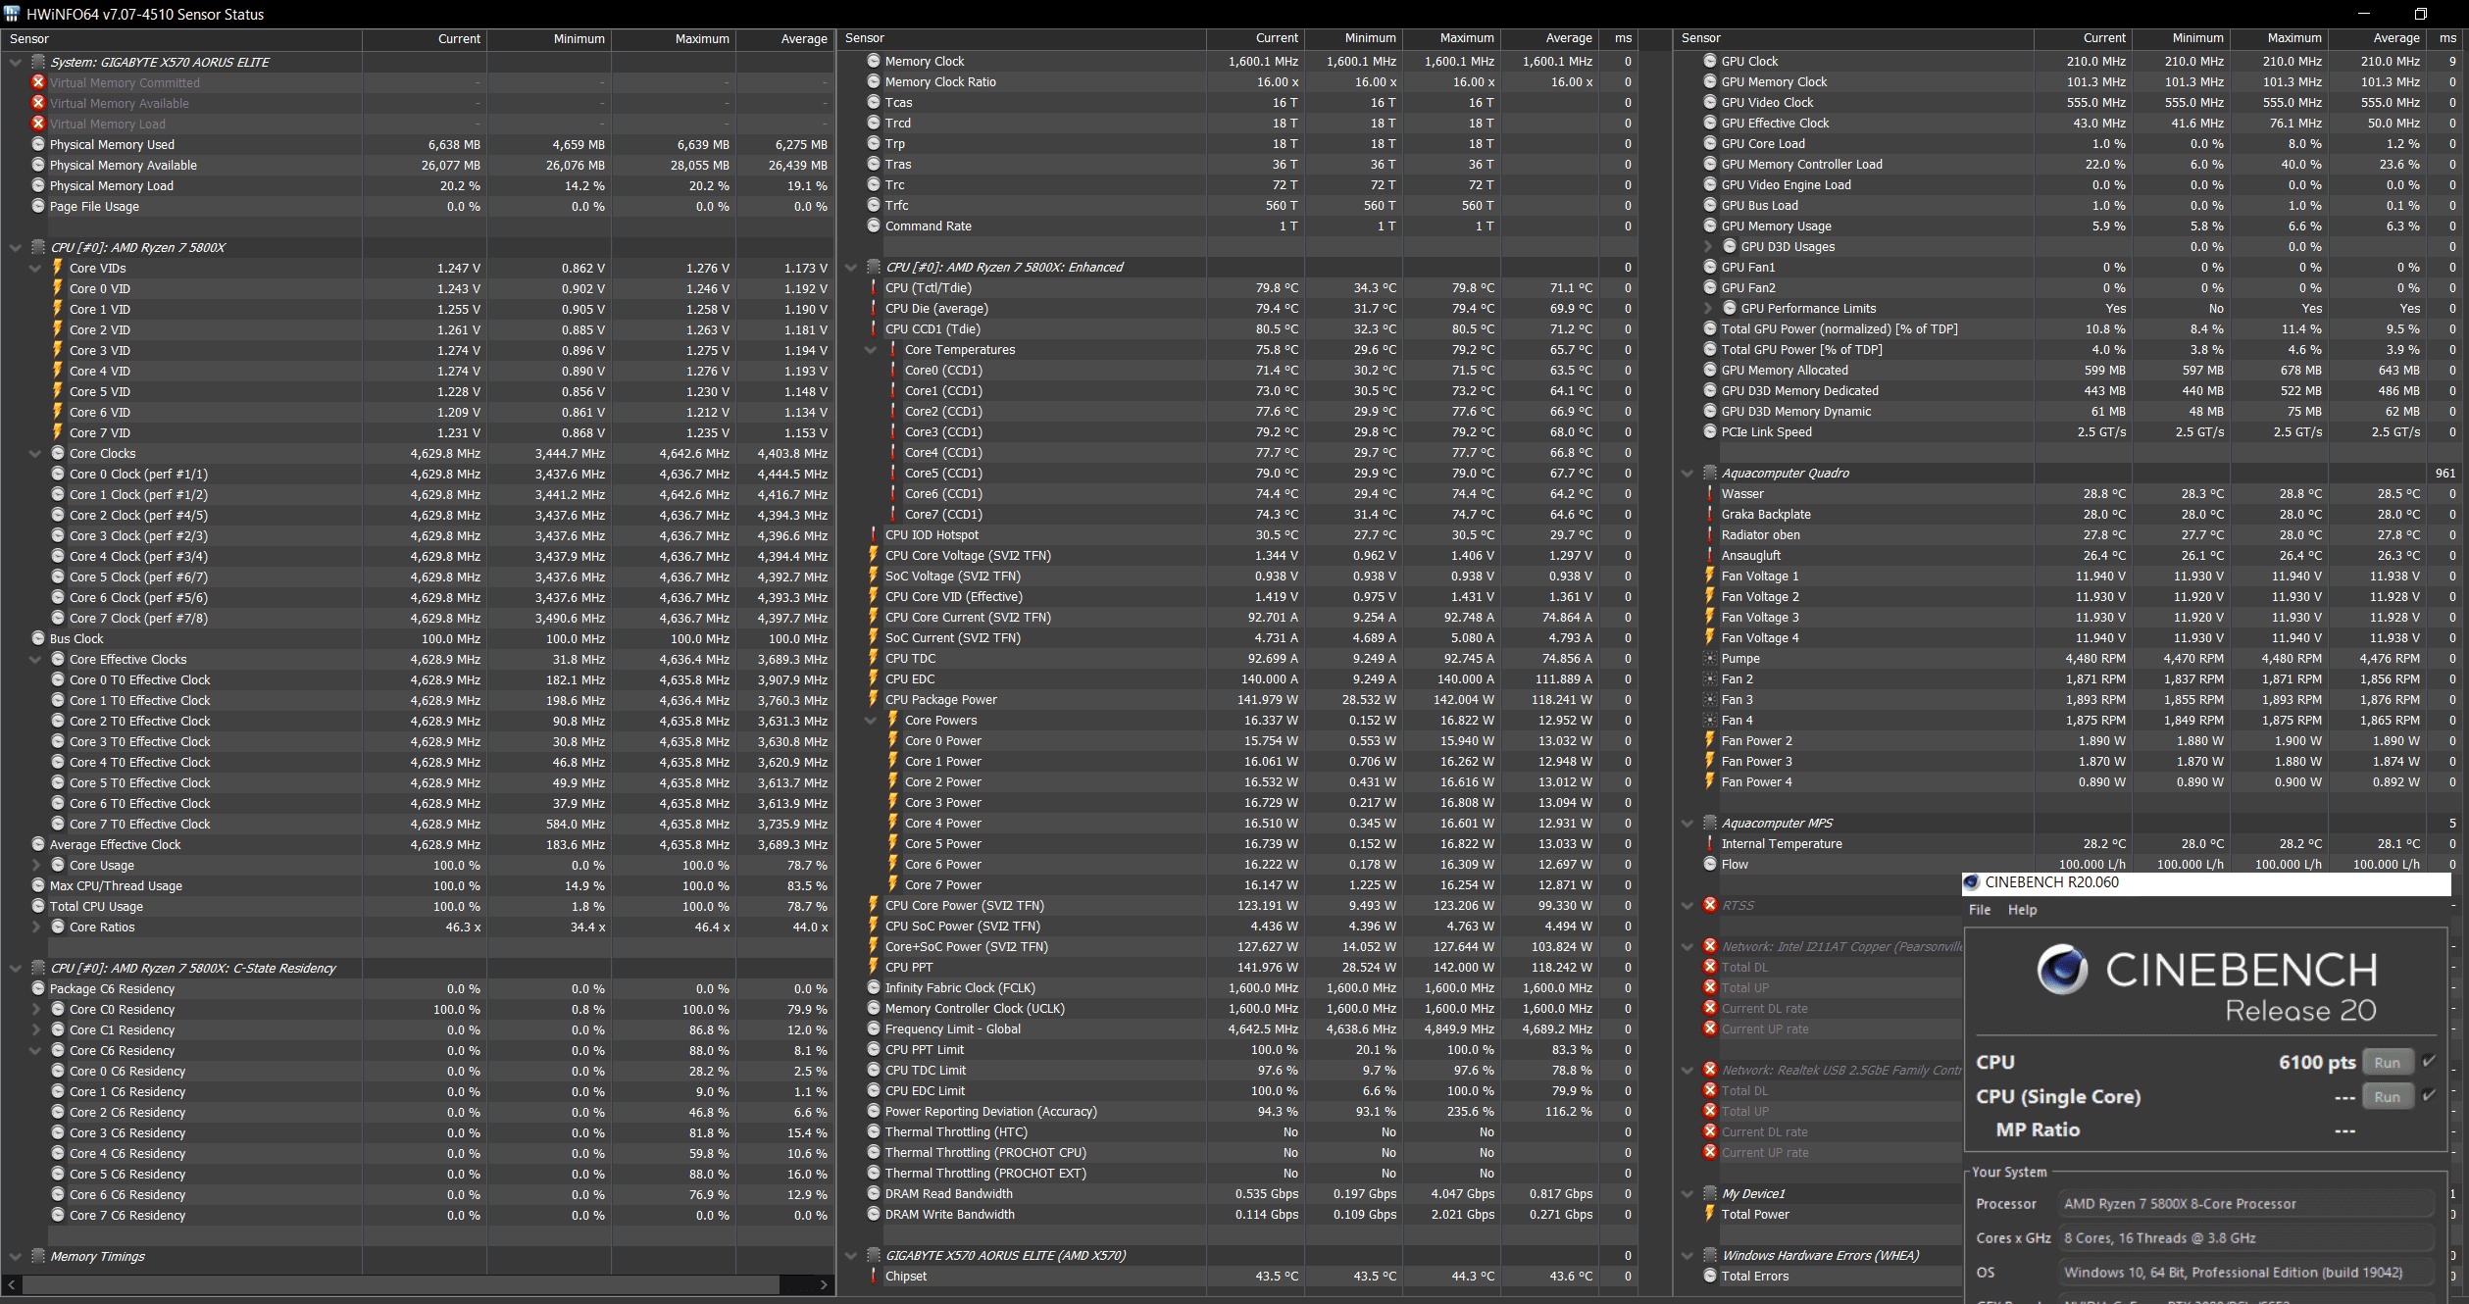Image resolution: width=2469 pixels, height=1304 pixels.
Task: Click the DRAM Read Bandwidth sensor icon
Action: [874, 1193]
